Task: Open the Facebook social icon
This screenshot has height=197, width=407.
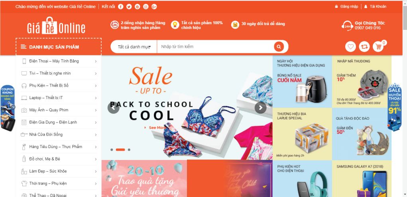Action: pyautogui.click(x=120, y=7)
